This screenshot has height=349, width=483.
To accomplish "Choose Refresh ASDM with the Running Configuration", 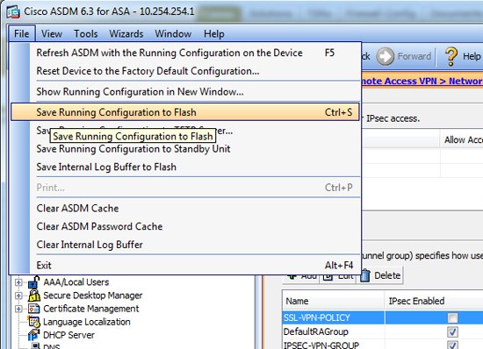I will [185, 53].
